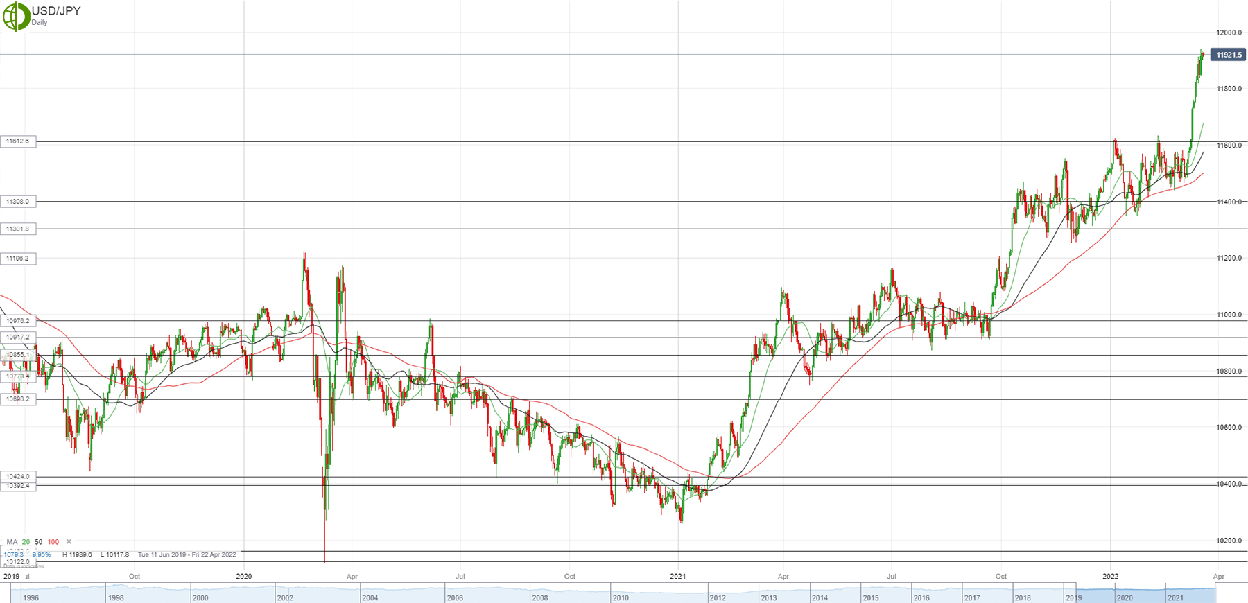Open the MA indicator label settings
The image size is (1248, 603).
click(12, 542)
